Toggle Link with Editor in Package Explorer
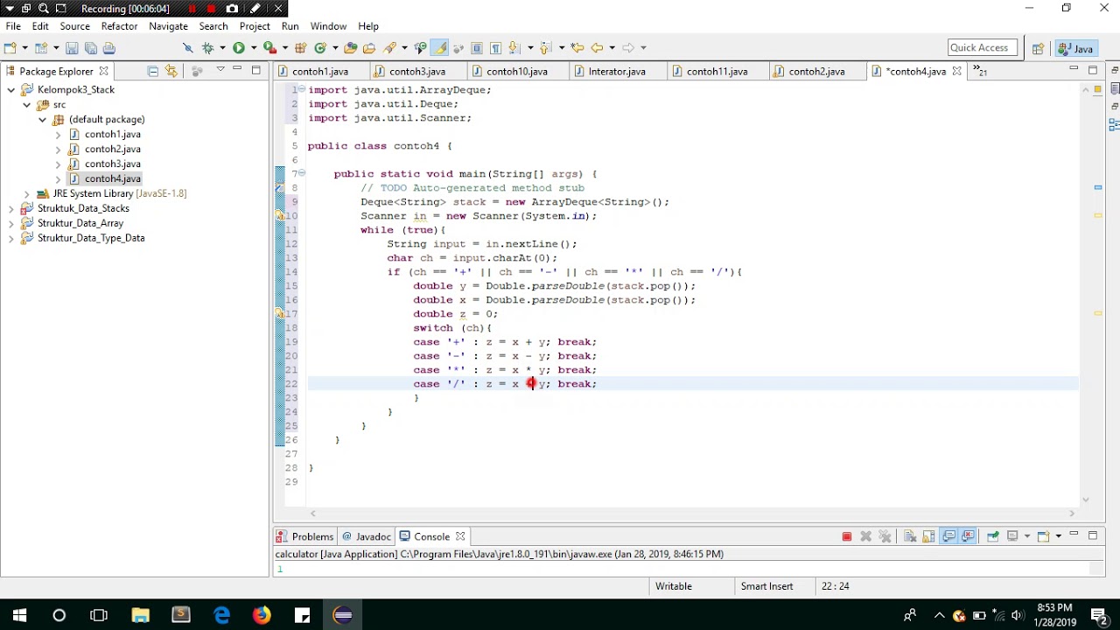Viewport: 1120px width, 630px height. (x=171, y=71)
